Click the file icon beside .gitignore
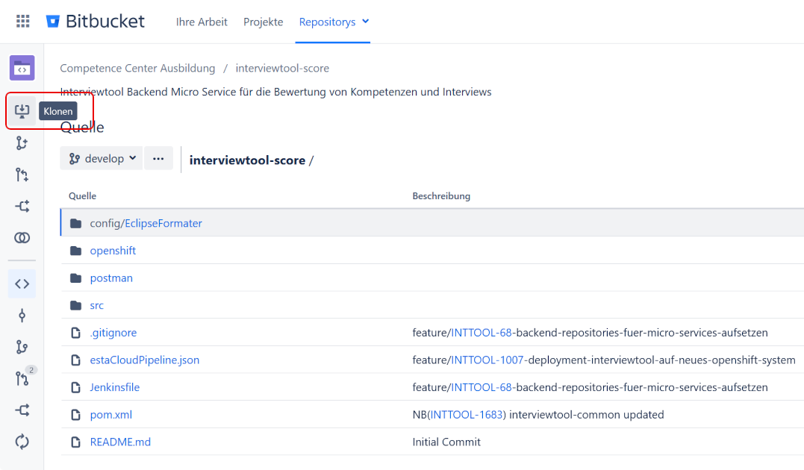 pos(76,333)
